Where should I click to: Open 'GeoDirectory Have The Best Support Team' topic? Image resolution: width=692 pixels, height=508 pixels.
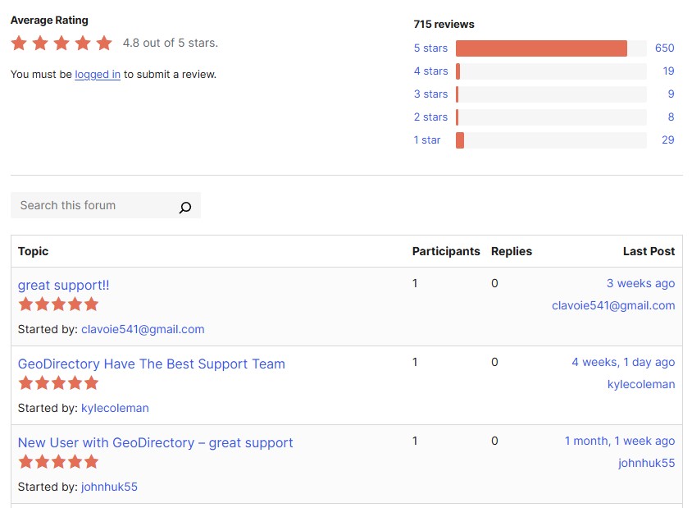[152, 364]
